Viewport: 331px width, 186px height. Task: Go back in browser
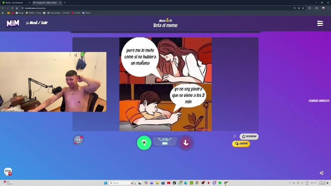click(3, 8)
